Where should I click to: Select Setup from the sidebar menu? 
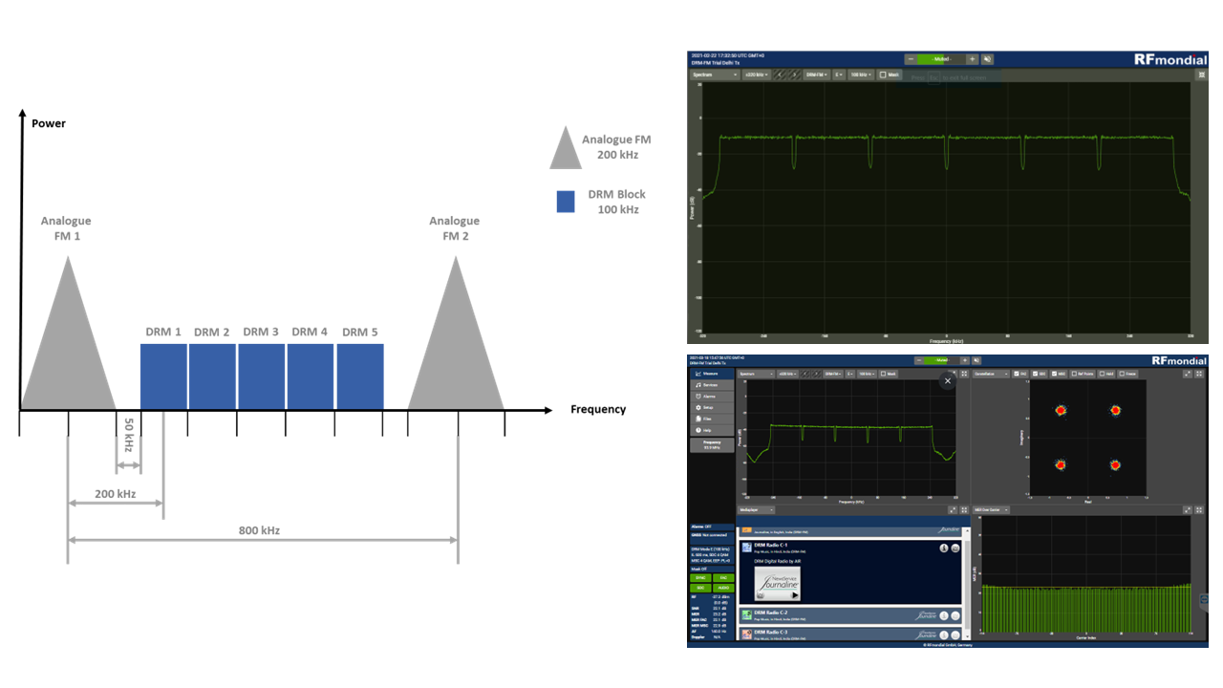coord(712,408)
